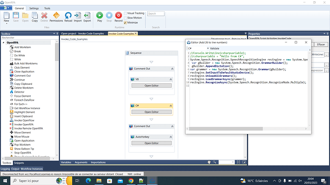Select Detector activity in toolbox
Screen dimensions: 330x185
point(19,92)
